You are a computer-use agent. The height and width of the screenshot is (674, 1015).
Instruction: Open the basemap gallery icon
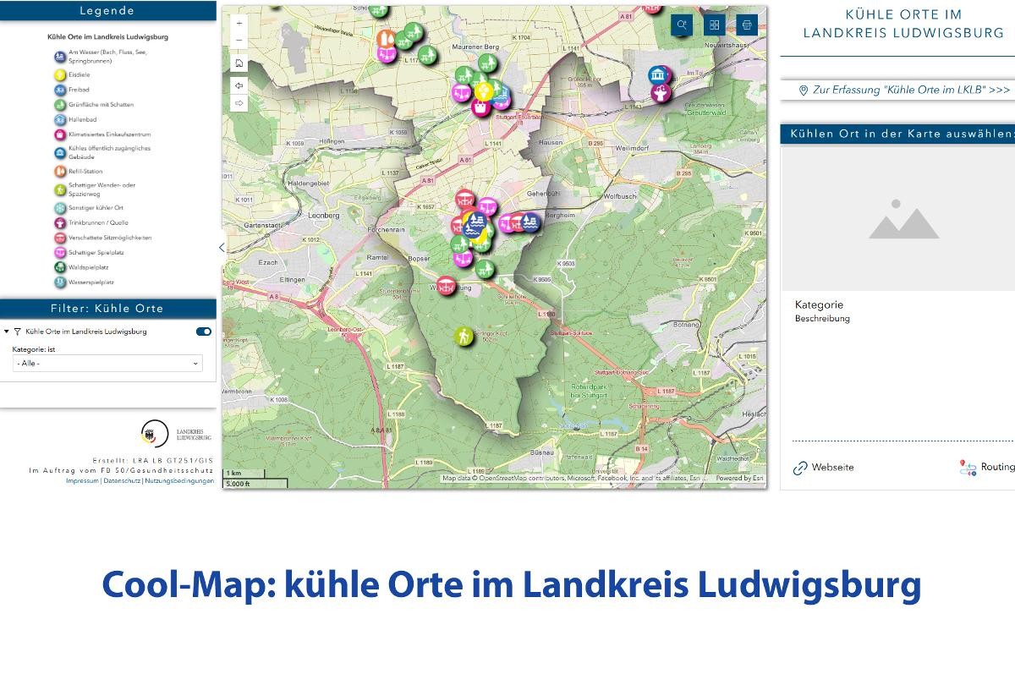713,25
